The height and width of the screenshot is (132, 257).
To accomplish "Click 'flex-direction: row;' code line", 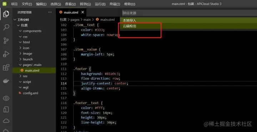I will [x=101, y=78].
